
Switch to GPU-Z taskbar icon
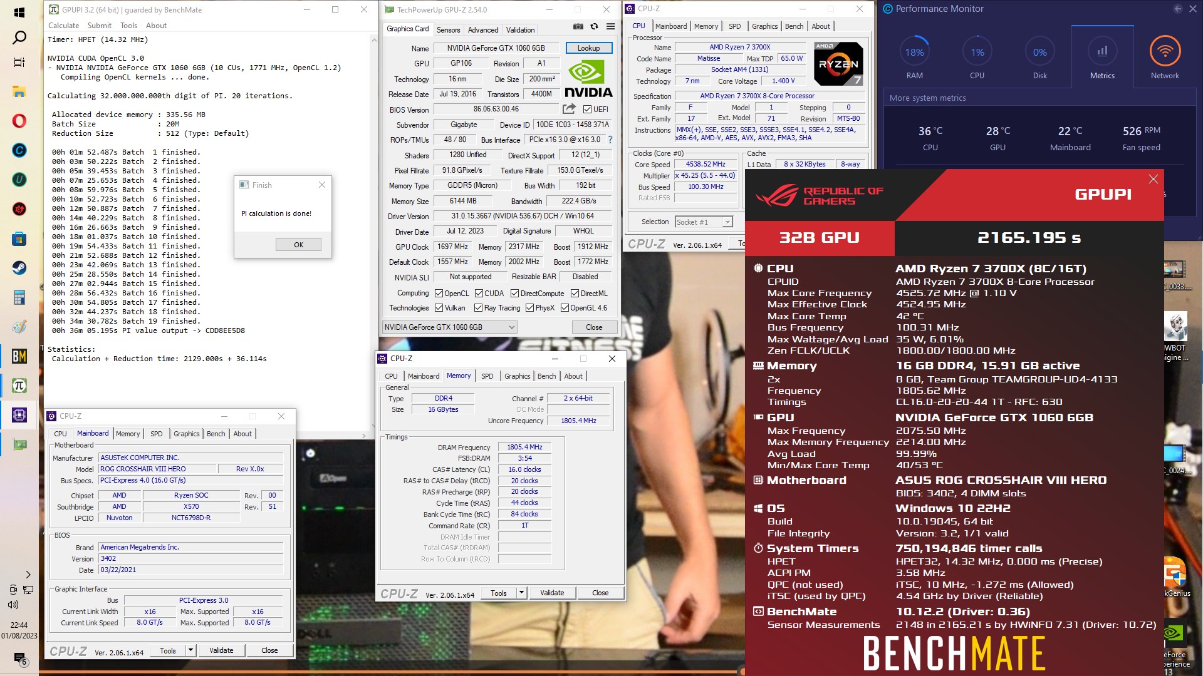pos(19,444)
